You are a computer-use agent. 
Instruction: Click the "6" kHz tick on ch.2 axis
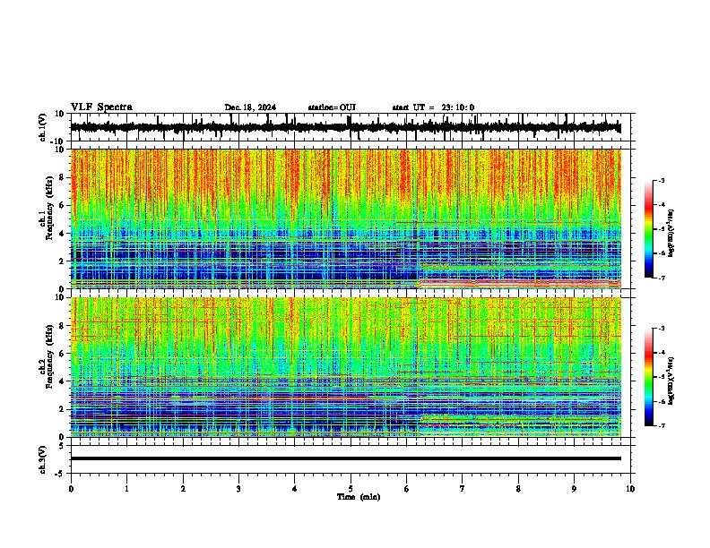62,354
